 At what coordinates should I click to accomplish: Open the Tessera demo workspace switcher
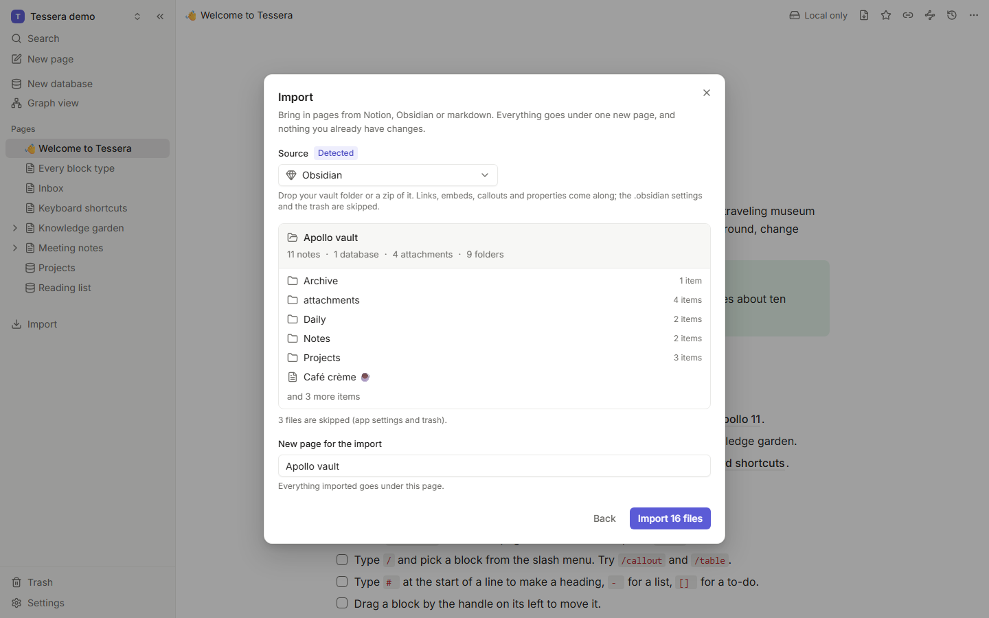click(76, 16)
